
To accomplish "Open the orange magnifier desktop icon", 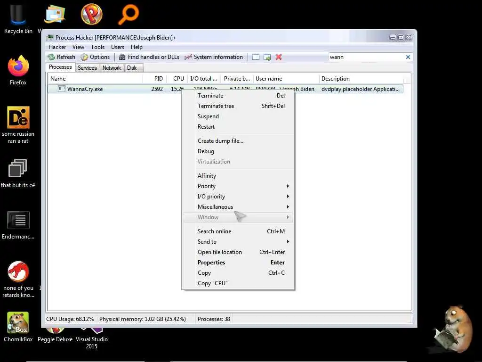I will [128, 14].
